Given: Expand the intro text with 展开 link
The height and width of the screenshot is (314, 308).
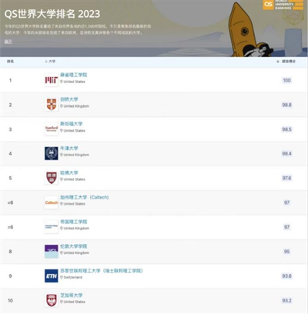Looking at the screenshot, I should [8, 42].
